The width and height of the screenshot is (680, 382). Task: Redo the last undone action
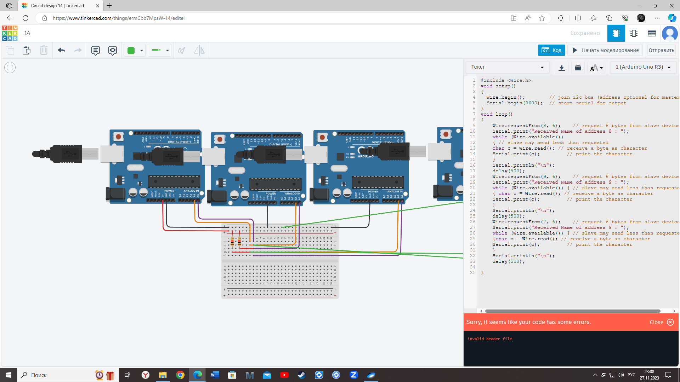coord(78,50)
